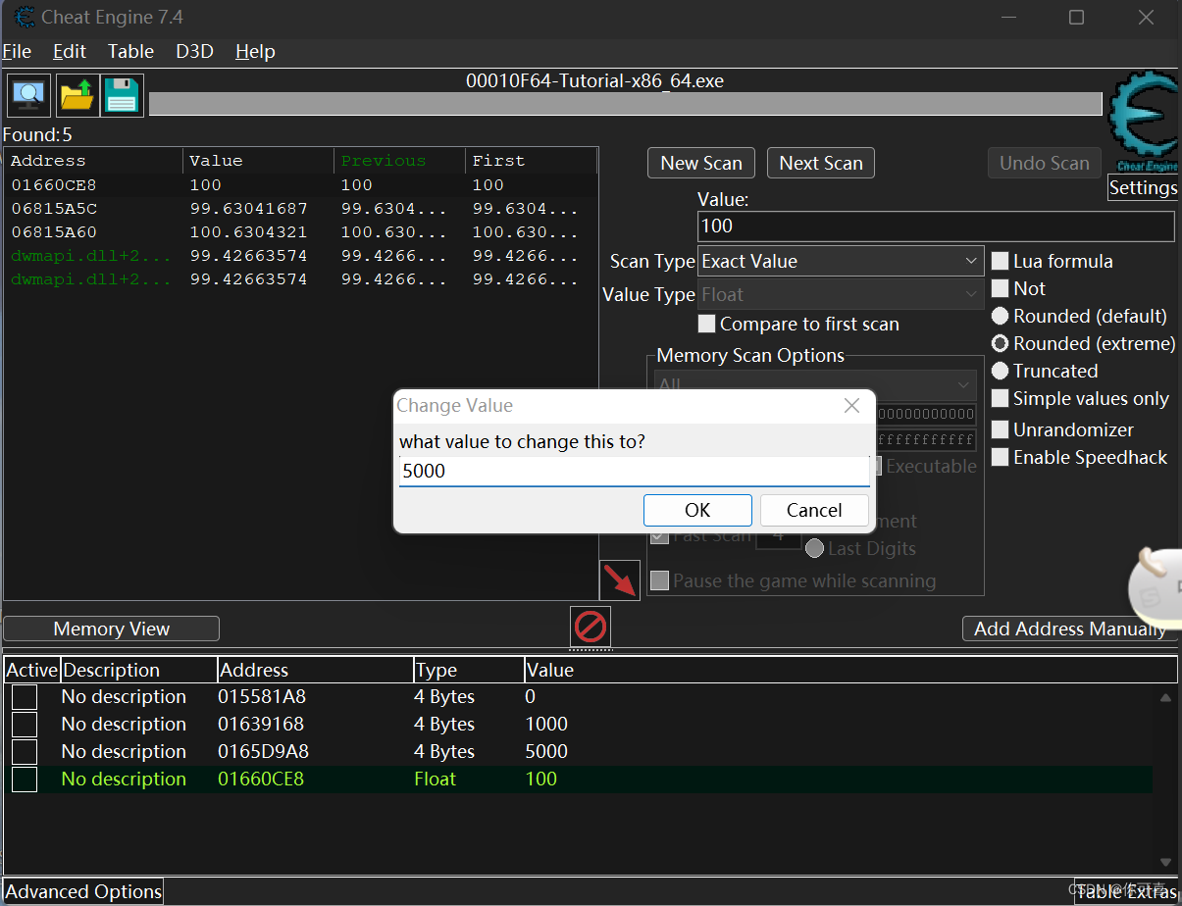Open the Table menu
1182x906 pixels.
(130, 51)
